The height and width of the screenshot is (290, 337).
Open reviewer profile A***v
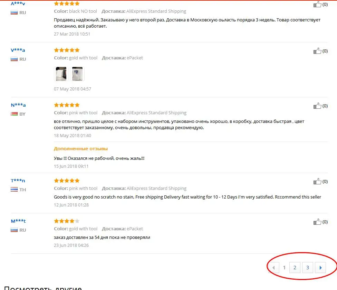[x=18, y=3]
